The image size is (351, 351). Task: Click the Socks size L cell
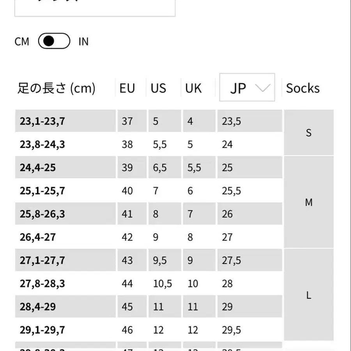(x=308, y=295)
